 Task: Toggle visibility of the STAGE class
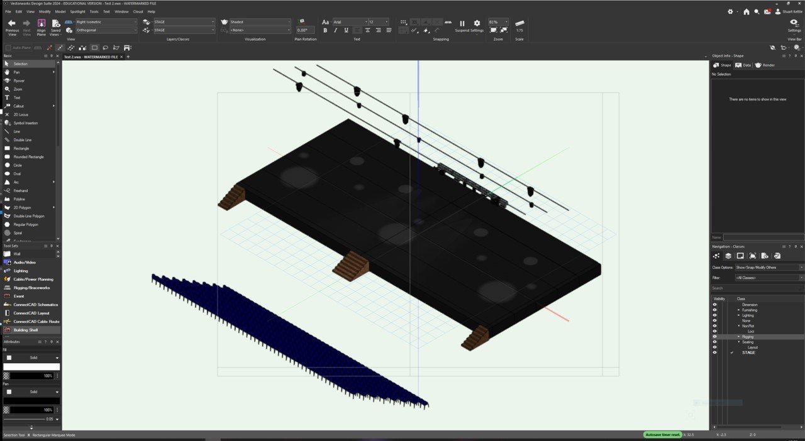coord(714,352)
